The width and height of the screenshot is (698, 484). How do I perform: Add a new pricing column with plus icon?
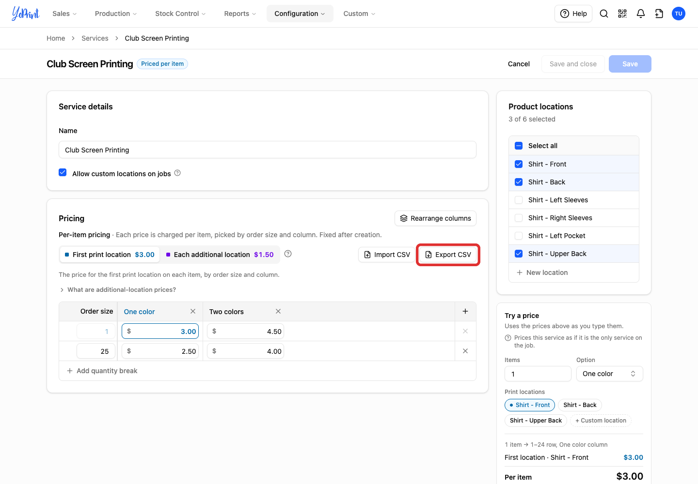(x=465, y=311)
